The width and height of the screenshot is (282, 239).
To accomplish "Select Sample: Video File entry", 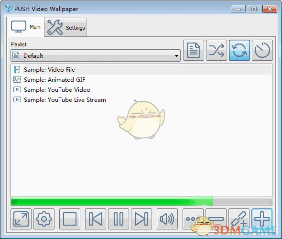I will tap(141, 70).
